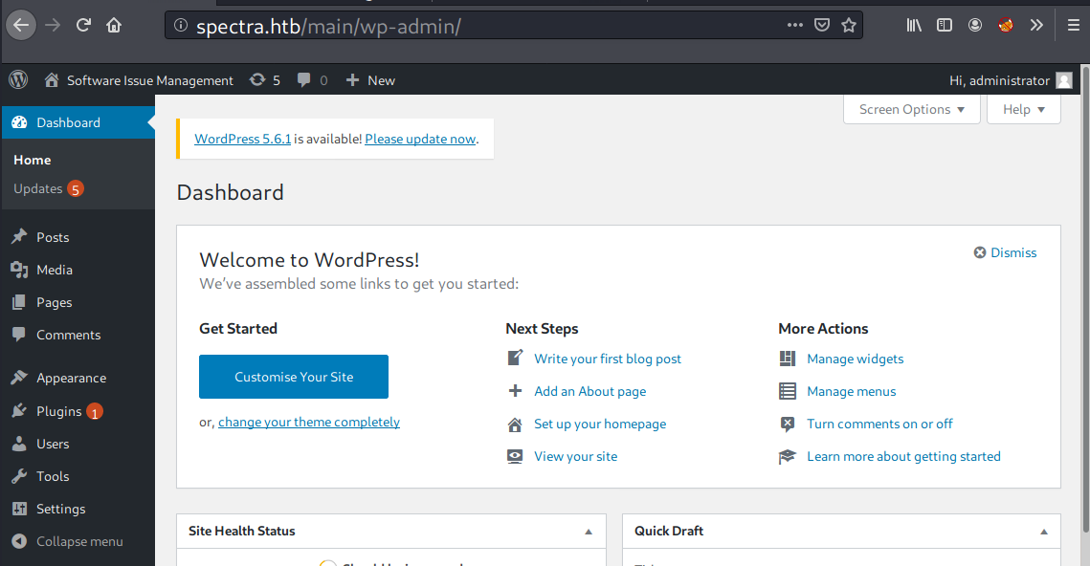
Task: Click the Please update now link
Action: pyautogui.click(x=420, y=139)
